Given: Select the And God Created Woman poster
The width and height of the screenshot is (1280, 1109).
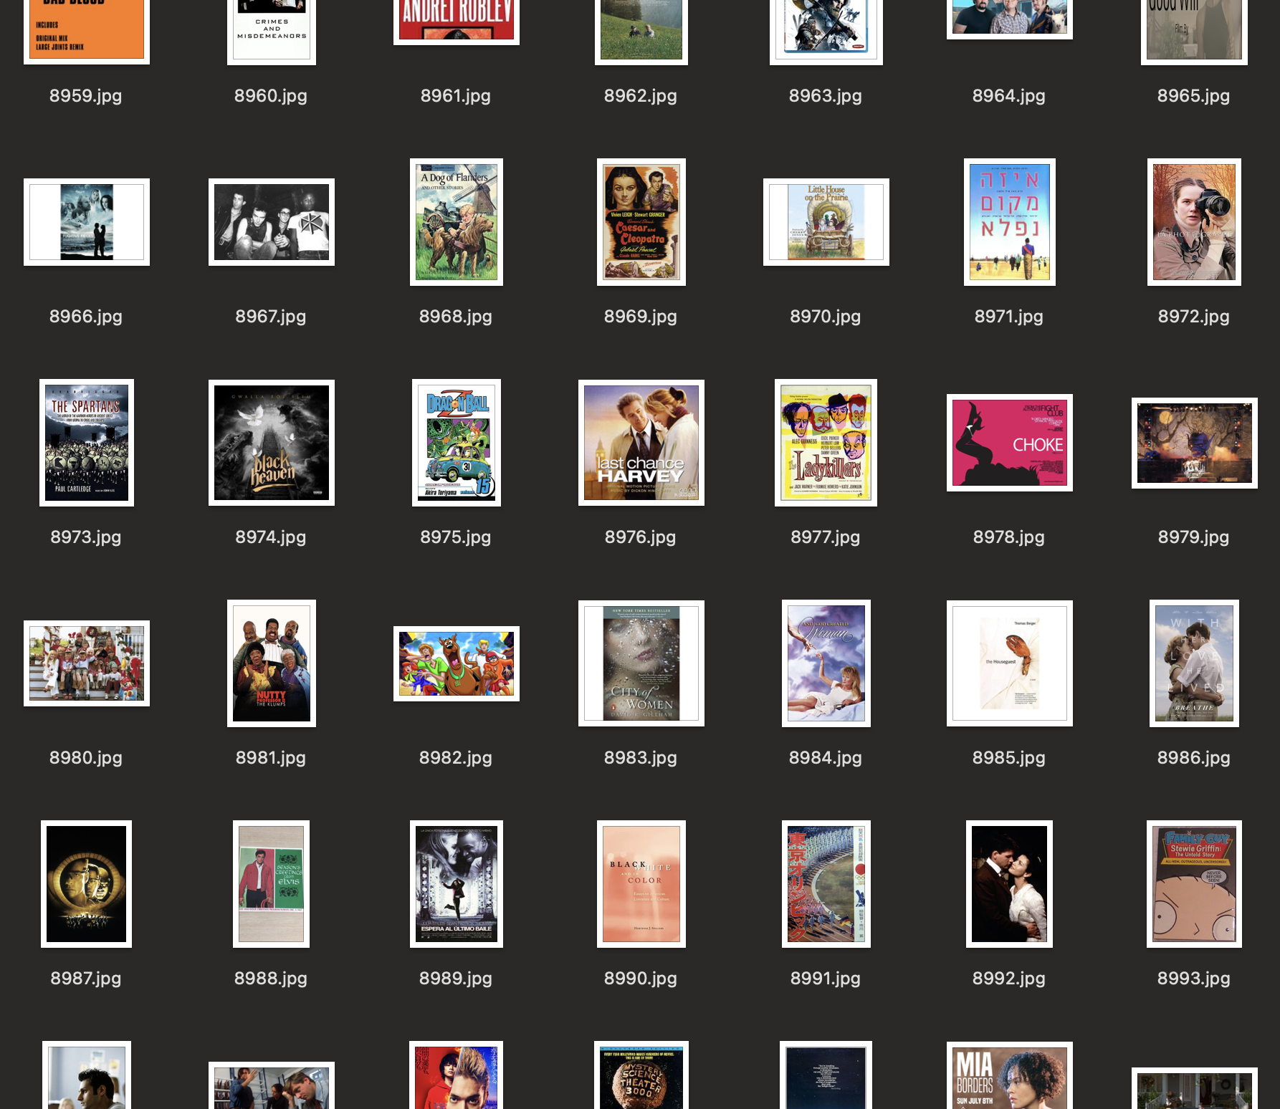Looking at the screenshot, I should point(826,663).
